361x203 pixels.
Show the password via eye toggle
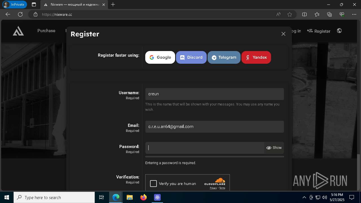(274, 148)
